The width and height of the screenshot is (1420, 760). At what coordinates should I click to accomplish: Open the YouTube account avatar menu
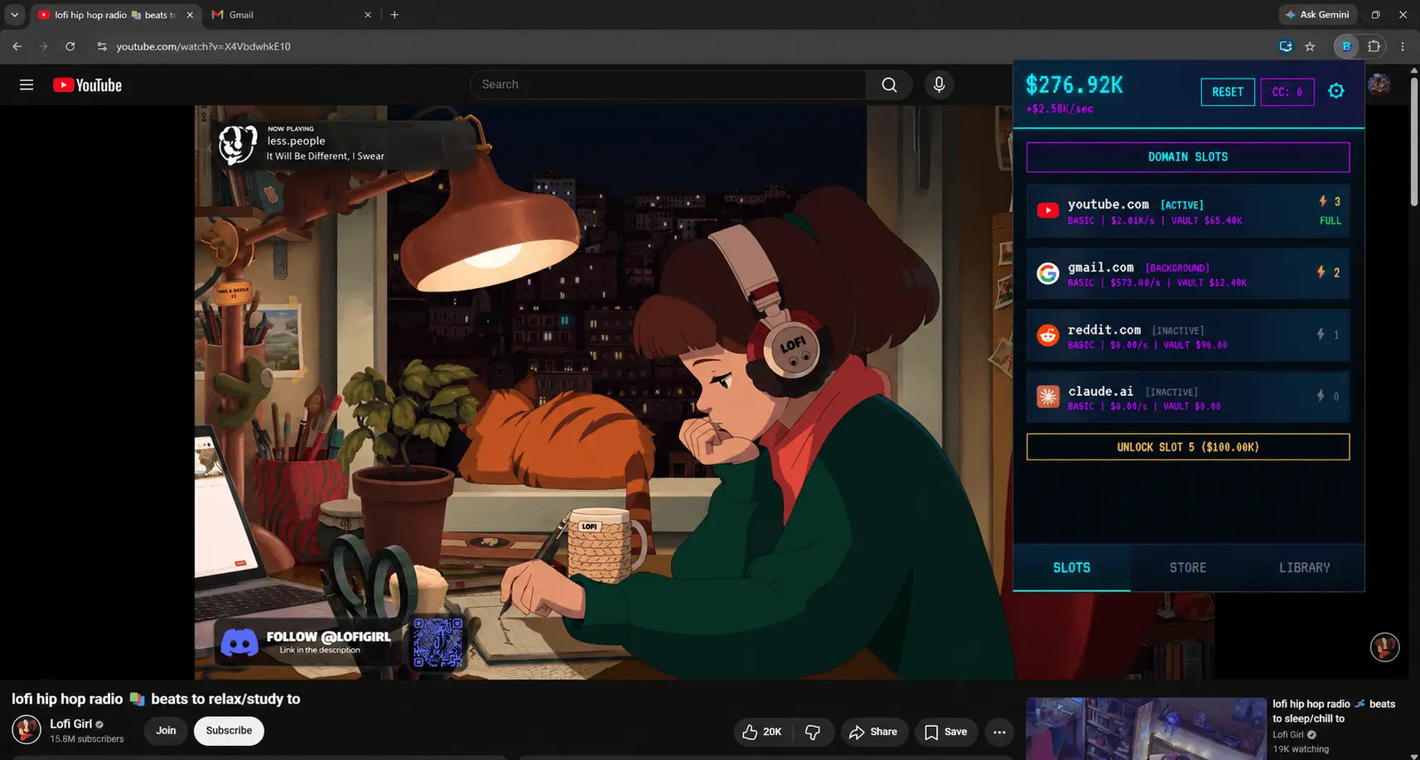pos(1379,84)
